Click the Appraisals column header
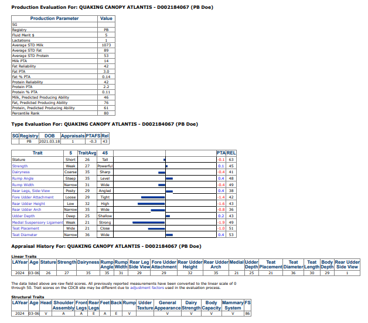Screen dimensions: 368x323 [x=73, y=136]
